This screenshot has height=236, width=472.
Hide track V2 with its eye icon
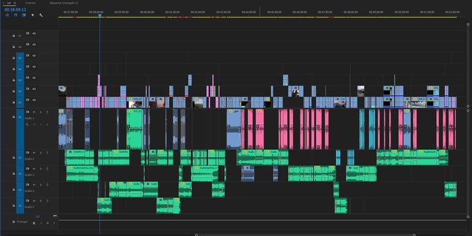pyautogui.click(x=34, y=89)
